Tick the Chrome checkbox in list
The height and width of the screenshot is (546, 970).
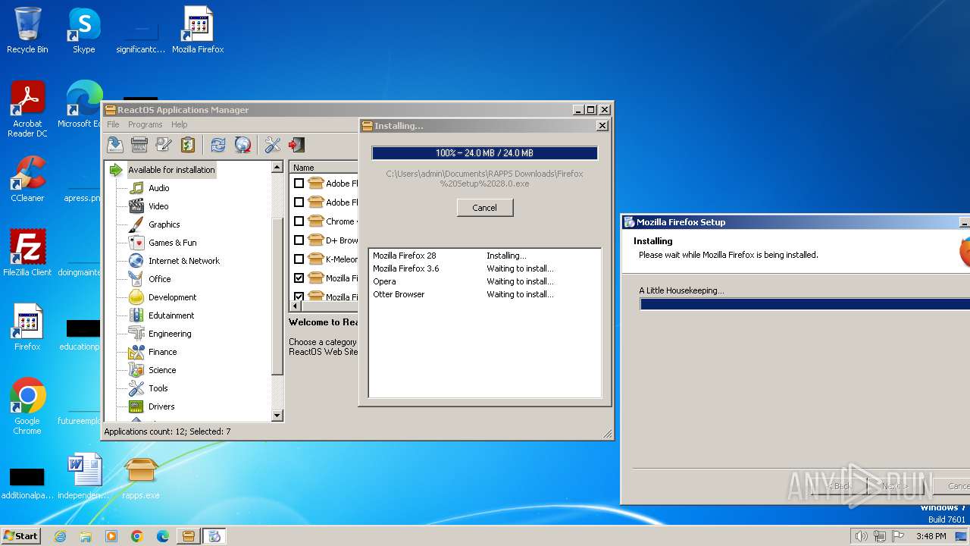coord(299,221)
